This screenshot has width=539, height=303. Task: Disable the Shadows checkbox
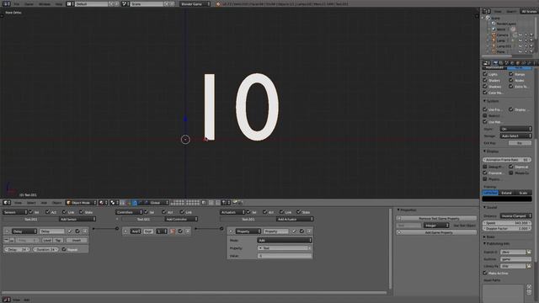coord(485,86)
